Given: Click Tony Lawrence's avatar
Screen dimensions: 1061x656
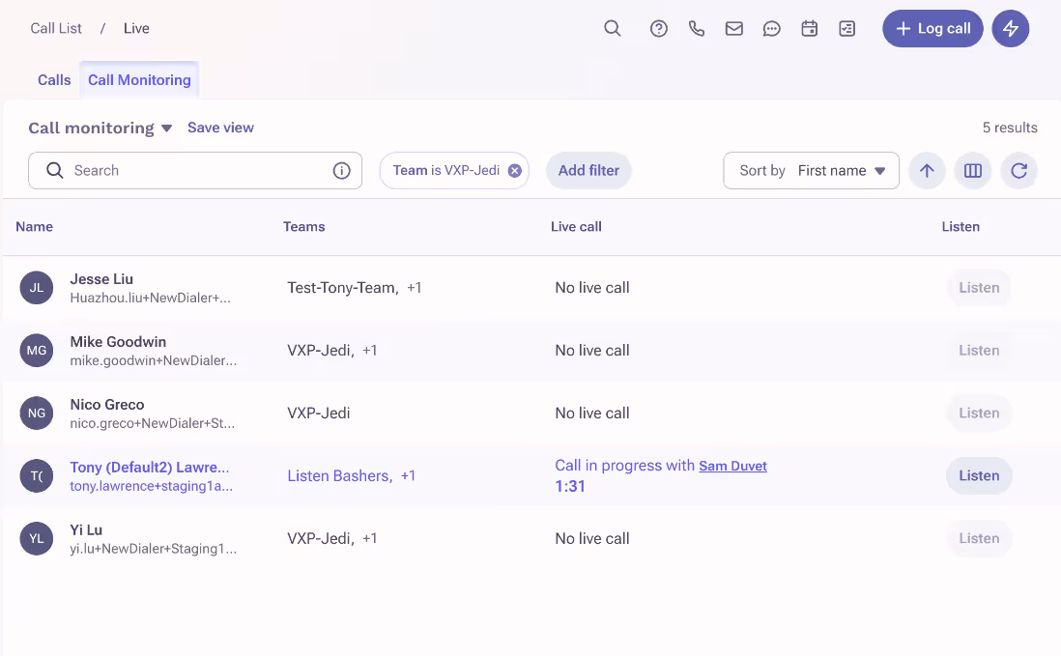Looking at the screenshot, I should (x=37, y=476).
